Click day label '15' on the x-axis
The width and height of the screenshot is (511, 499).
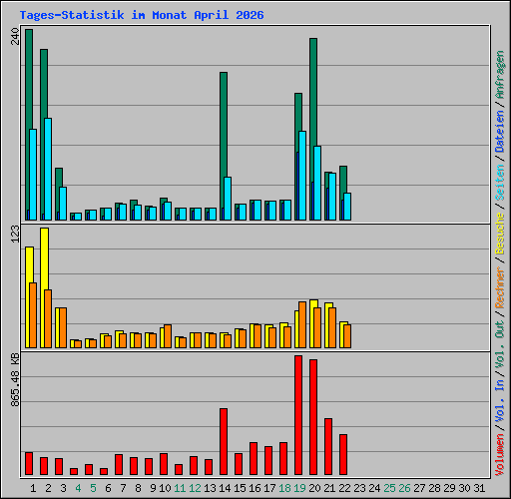[x=240, y=488]
